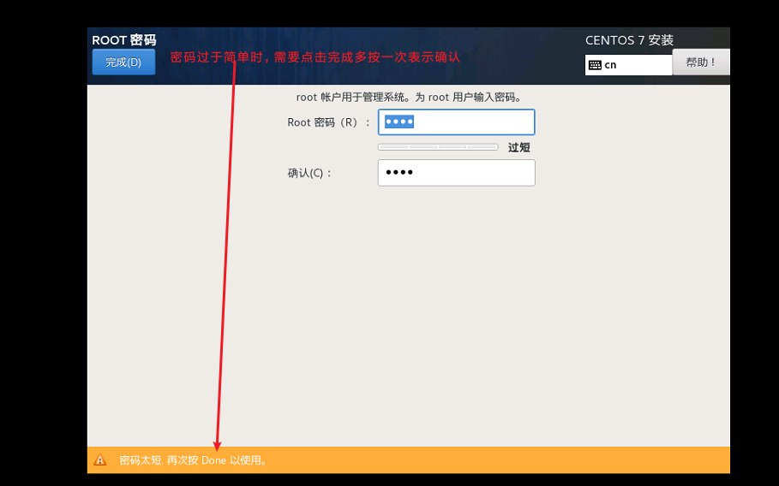Click the root 帐户用于管理系统 description text

pos(410,98)
